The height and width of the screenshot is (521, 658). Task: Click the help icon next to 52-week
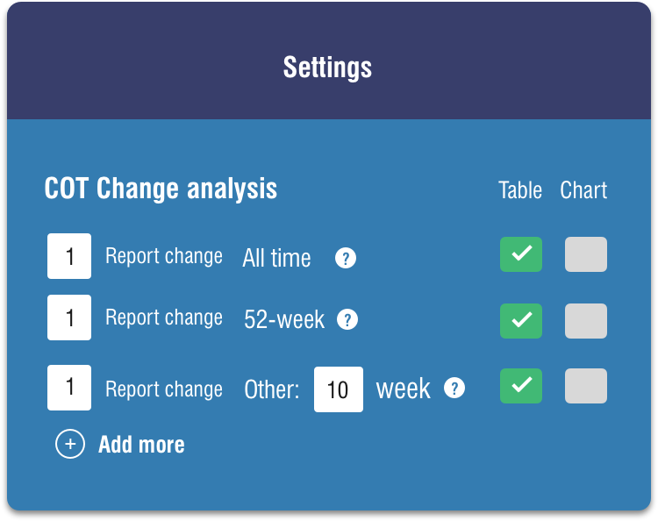[347, 319]
